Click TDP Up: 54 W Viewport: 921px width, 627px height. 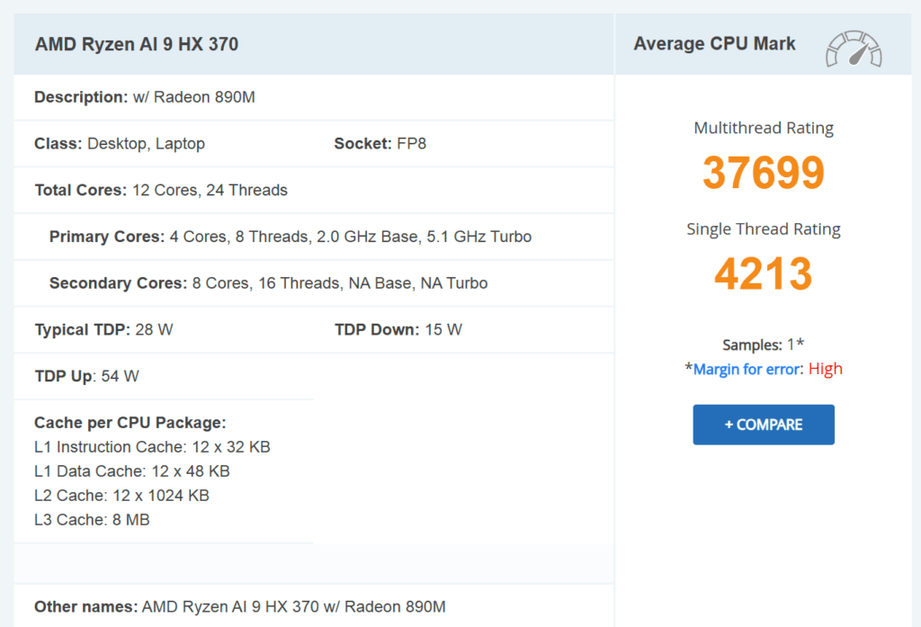click(86, 376)
